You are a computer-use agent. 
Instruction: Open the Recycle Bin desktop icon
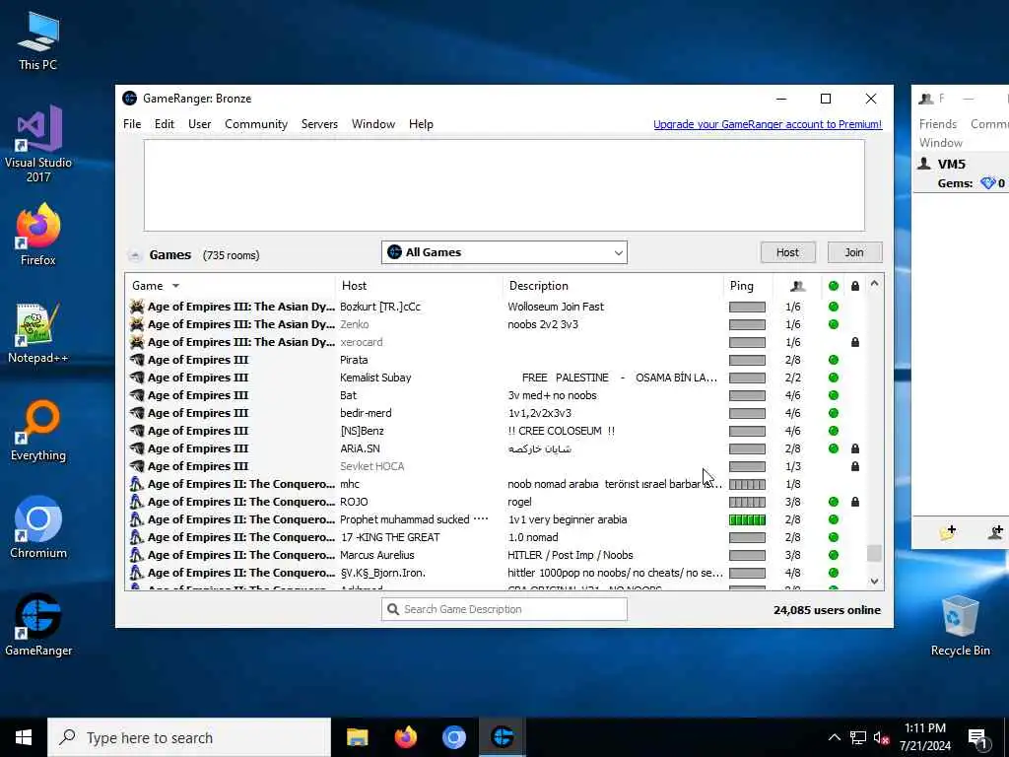[x=960, y=626]
